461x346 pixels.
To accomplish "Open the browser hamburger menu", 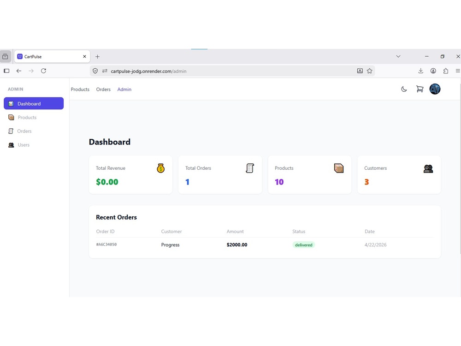I will coord(458,71).
